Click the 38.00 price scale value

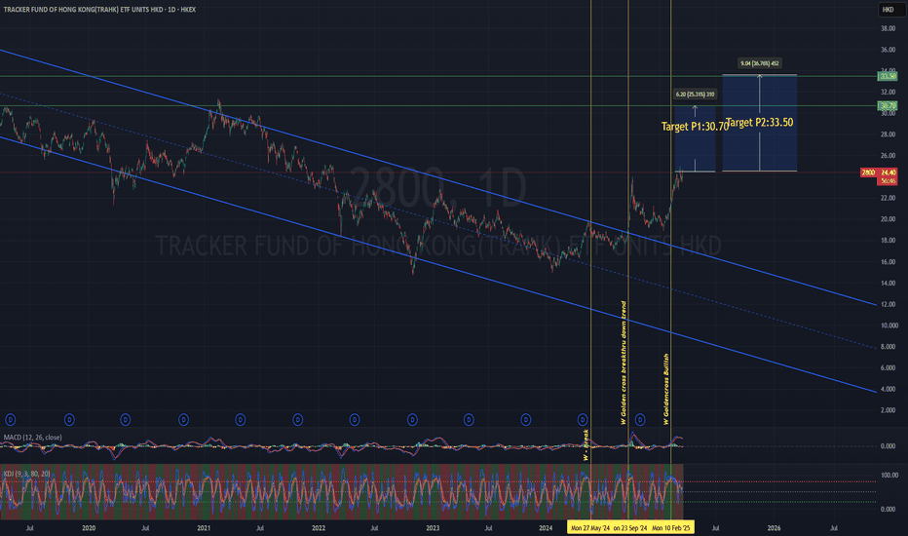888,28
